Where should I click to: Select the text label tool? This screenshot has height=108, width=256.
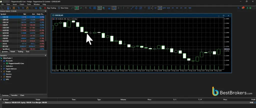[x=145, y=8]
